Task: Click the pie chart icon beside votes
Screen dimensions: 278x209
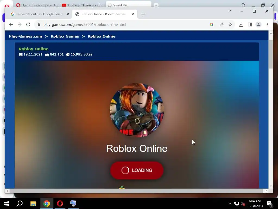Action: tap(68, 54)
